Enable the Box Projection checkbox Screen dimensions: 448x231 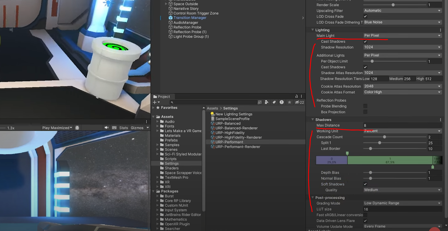coord(365,112)
